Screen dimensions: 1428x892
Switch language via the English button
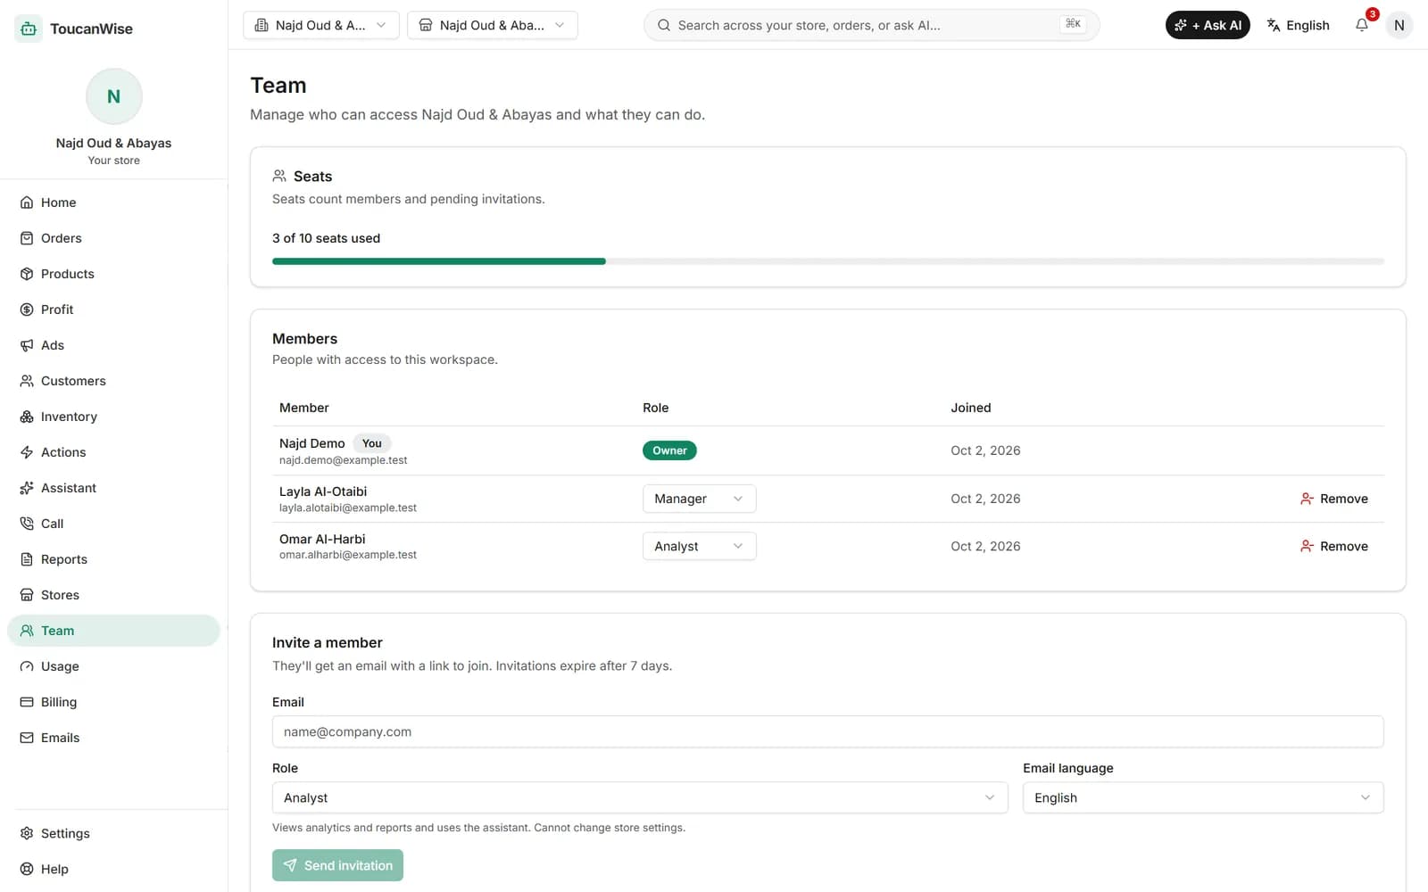coord(1299,25)
